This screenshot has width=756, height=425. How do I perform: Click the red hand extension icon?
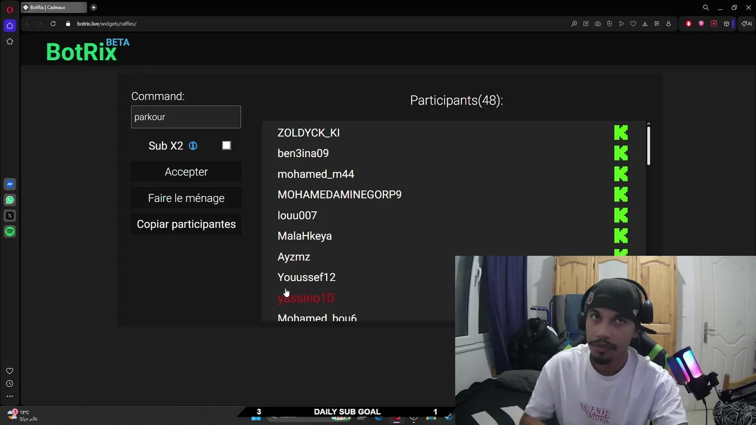click(x=689, y=24)
